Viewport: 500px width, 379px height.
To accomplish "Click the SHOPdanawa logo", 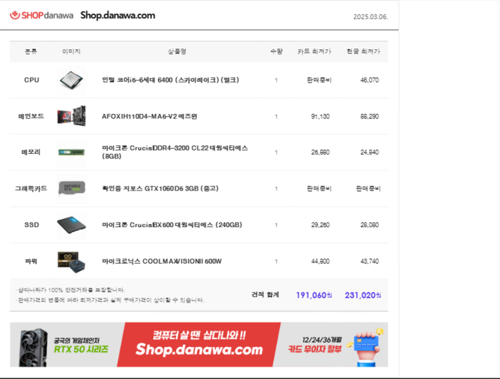I will point(41,15).
